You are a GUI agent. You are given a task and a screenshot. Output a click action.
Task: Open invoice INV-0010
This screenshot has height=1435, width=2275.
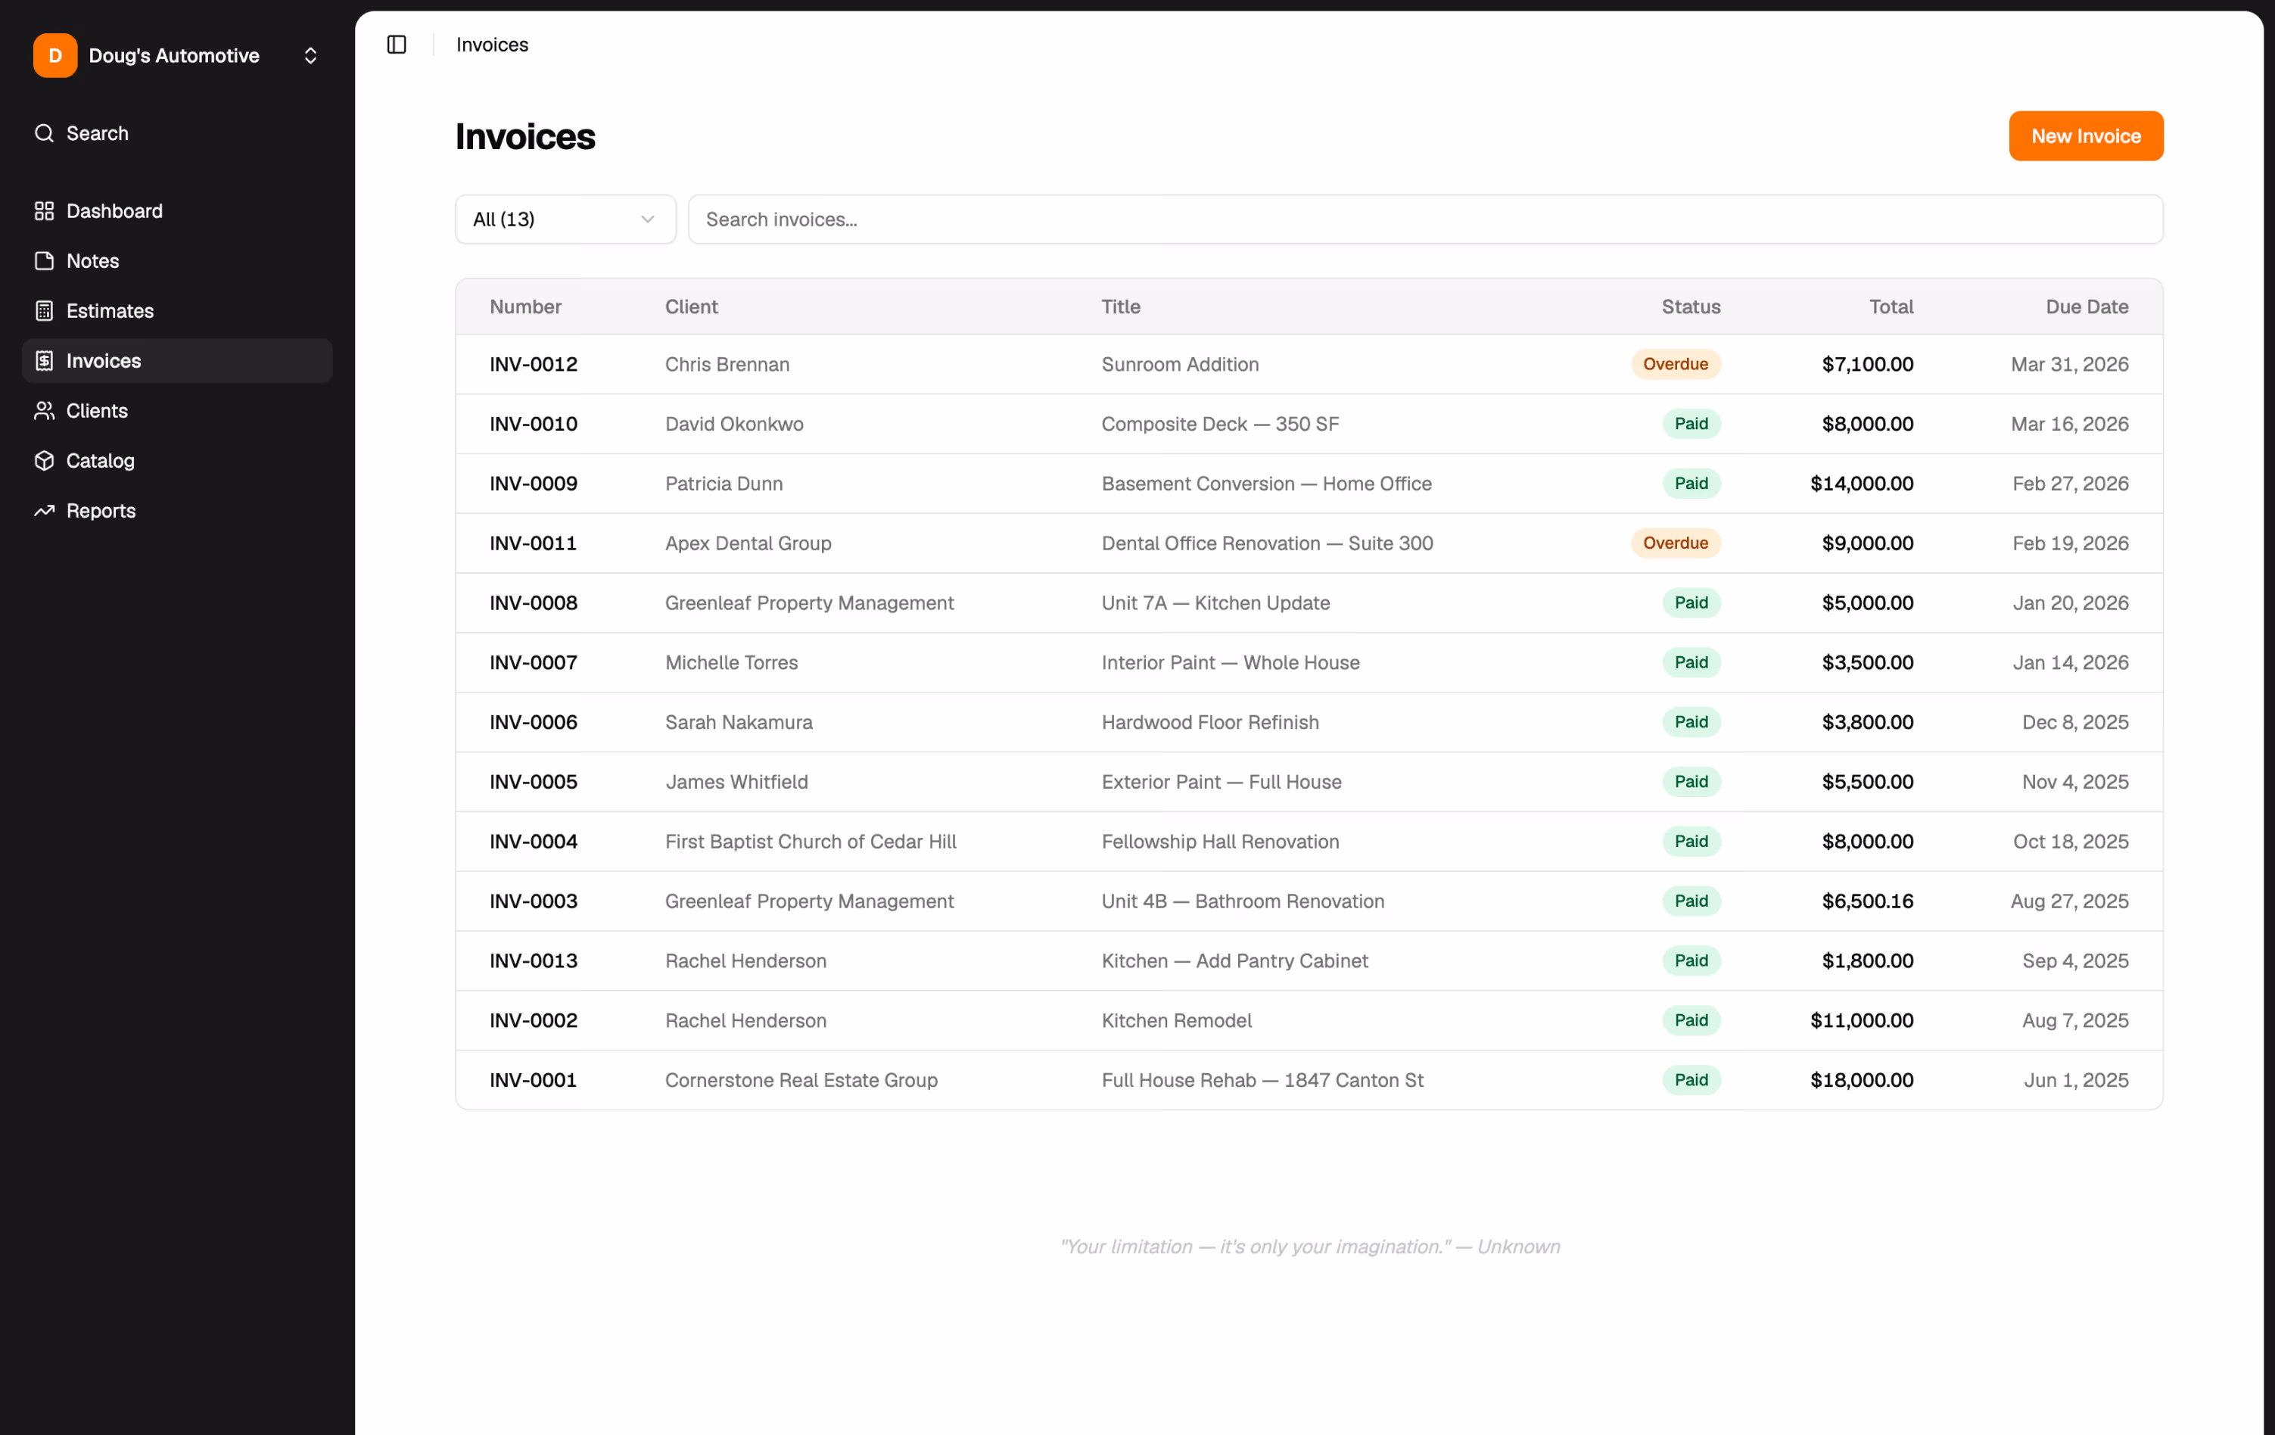[x=1309, y=424]
